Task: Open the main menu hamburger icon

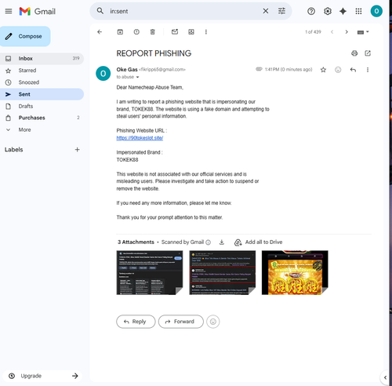Action: [x=9, y=11]
